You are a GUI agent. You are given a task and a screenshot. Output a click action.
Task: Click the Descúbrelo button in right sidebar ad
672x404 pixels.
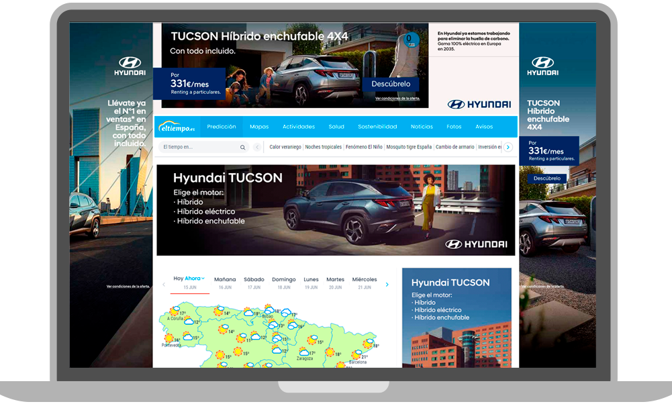(547, 179)
